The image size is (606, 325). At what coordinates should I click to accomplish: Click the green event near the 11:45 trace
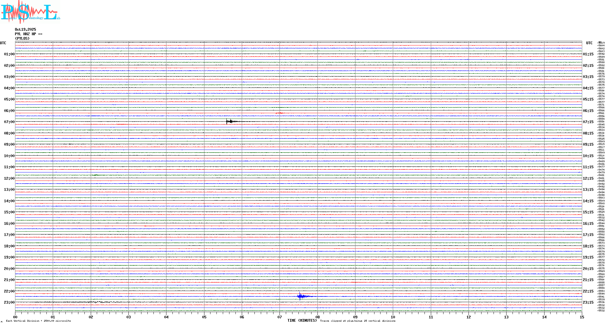click(96, 175)
